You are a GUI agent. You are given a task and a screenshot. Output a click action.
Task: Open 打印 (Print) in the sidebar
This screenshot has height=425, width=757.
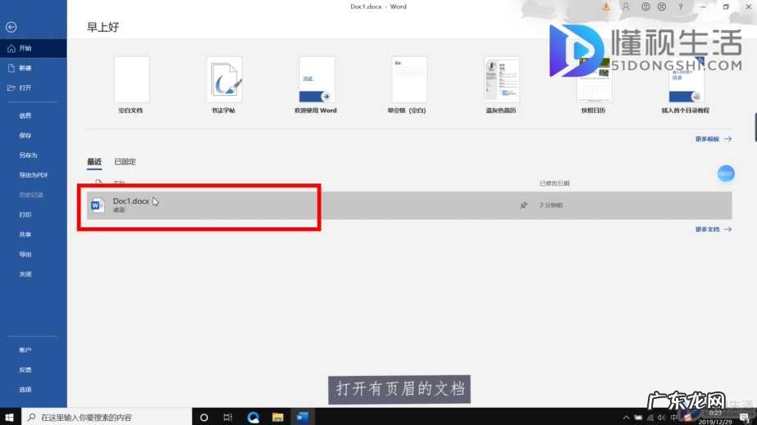25,215
